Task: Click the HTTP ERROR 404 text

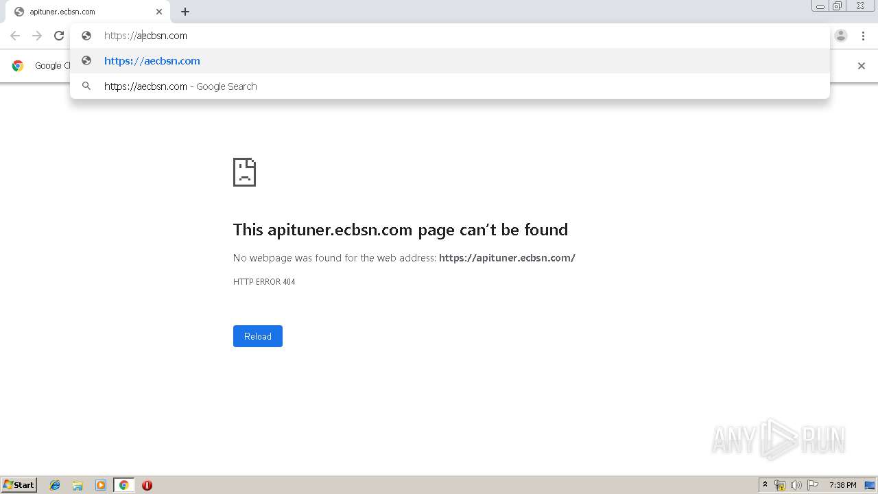Action: point(264,282)
